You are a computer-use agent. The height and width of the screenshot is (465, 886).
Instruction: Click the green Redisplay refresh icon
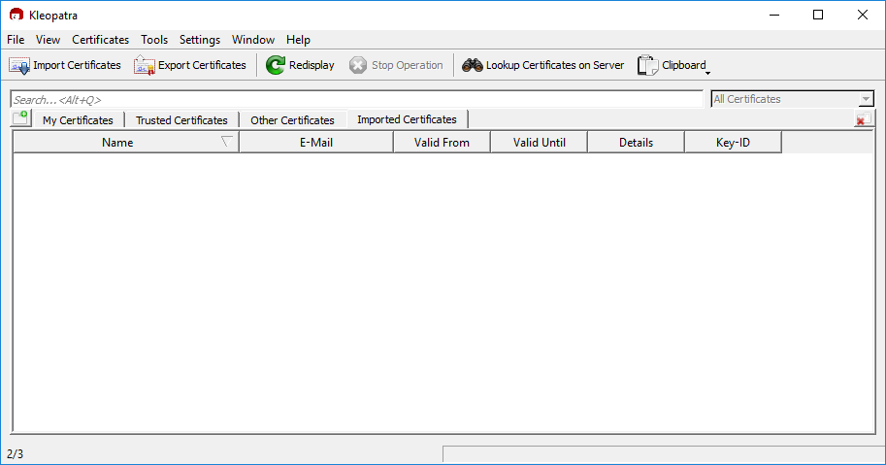276,66
